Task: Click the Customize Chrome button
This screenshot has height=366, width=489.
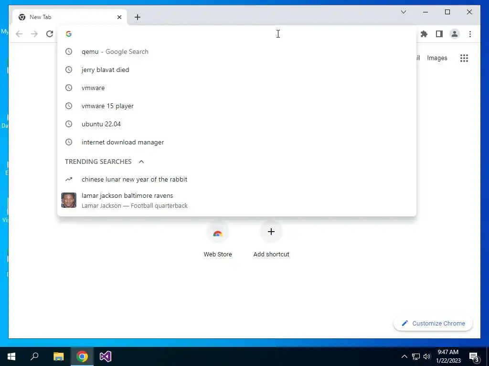Action: 433,324
